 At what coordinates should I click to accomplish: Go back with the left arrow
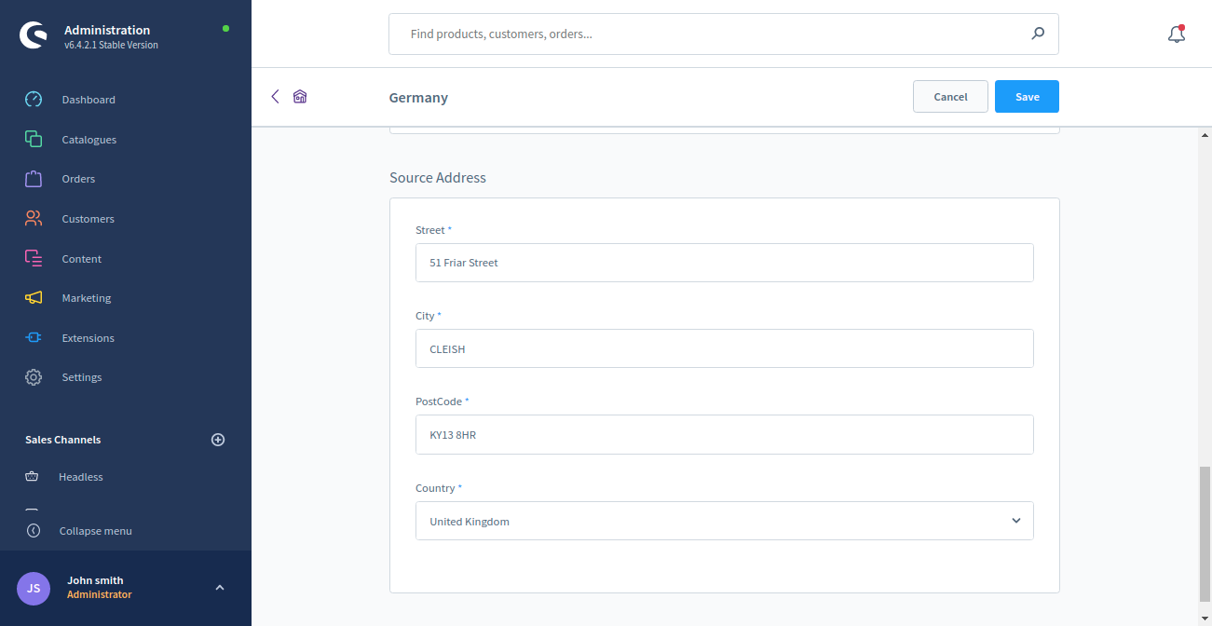(x=275, y=97)
